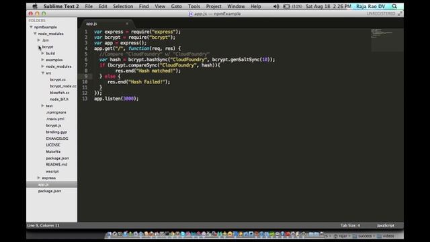Open the Tools menu

click(194, 6)
